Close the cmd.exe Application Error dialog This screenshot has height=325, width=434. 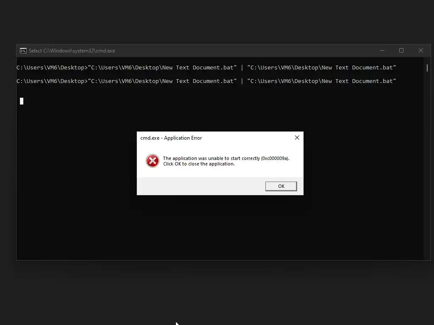coord(297,138)
